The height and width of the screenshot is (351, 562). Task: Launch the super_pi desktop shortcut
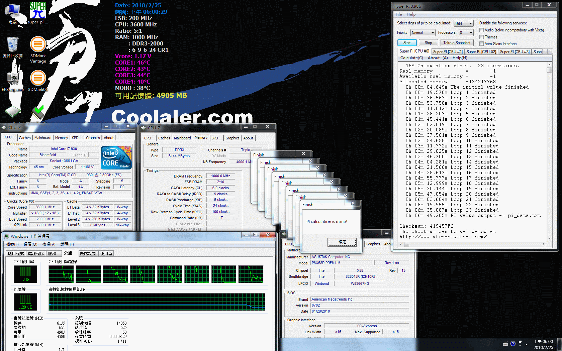(38, 13)
